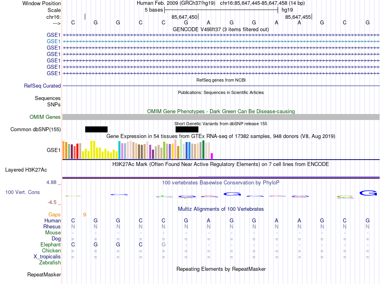
Task: Click the first black dbSNP variant block
Action: click(x=96, y=129)
